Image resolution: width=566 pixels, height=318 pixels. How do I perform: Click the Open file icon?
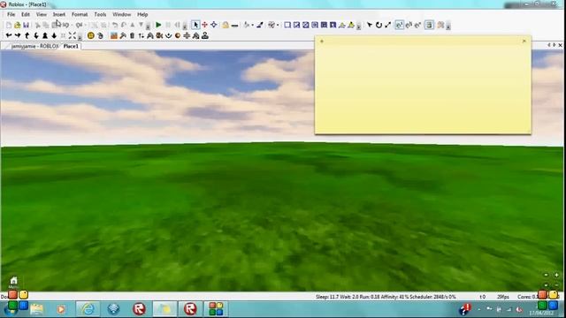coord(17,25)
